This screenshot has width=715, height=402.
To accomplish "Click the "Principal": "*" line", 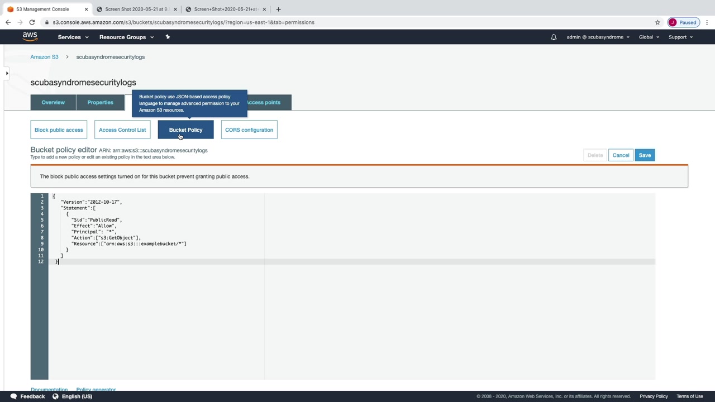I will 94,232.
